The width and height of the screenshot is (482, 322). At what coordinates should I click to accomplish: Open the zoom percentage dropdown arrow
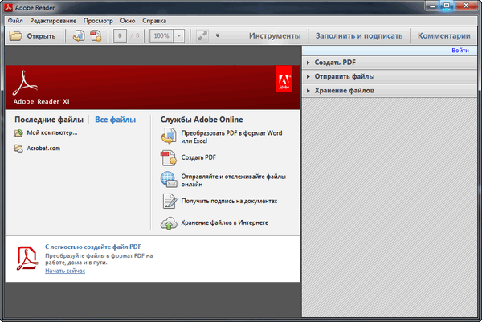point(179,36)
